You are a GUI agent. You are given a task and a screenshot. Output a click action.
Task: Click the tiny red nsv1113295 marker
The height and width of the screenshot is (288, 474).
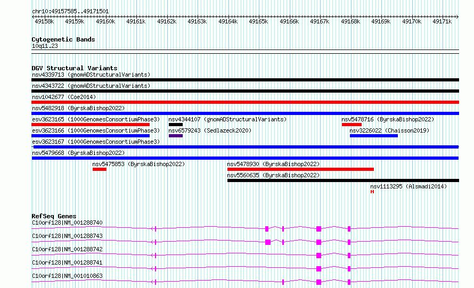[x=372, y=192]
